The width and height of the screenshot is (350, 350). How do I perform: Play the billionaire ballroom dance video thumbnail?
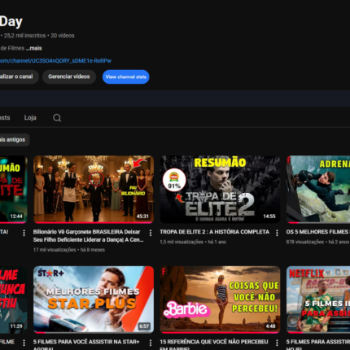[x=94, y=190]
